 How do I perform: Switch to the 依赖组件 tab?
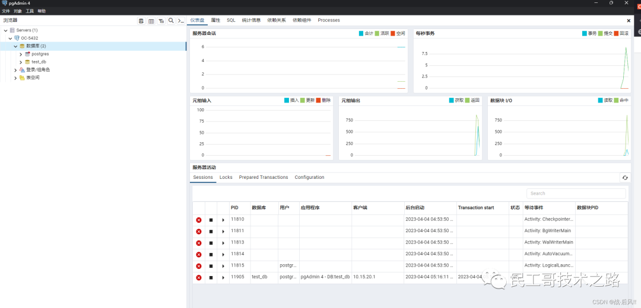302,20
